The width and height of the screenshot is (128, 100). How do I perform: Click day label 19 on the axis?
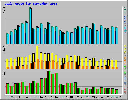75,97
